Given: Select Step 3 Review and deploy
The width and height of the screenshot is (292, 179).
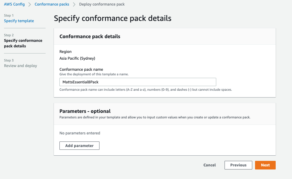Looking at the screenshot, I should point(20,66).
